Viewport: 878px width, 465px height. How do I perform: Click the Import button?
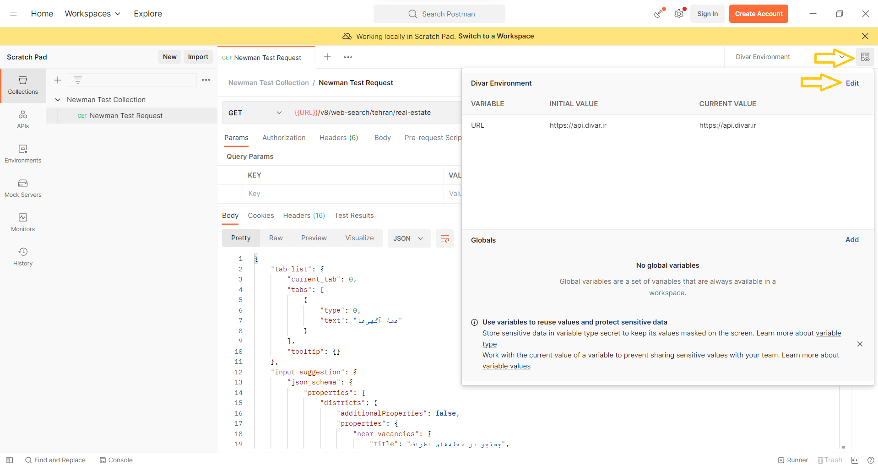pos(198,56)
